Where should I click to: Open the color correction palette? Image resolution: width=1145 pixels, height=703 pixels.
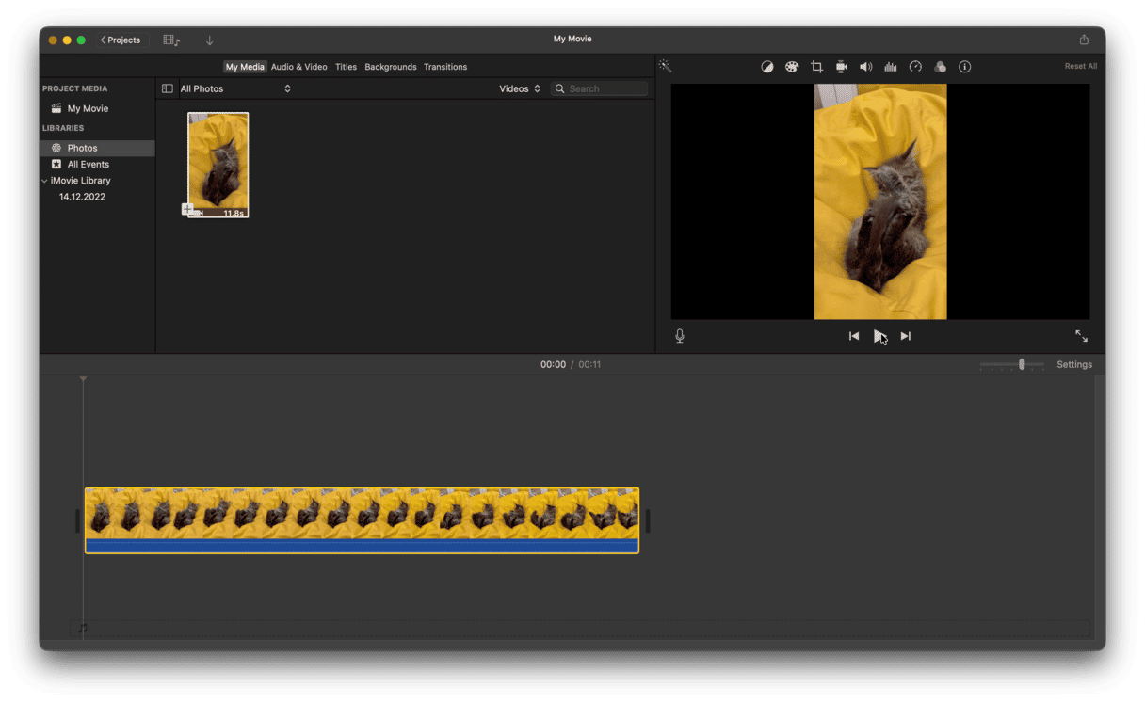[792, 67]
